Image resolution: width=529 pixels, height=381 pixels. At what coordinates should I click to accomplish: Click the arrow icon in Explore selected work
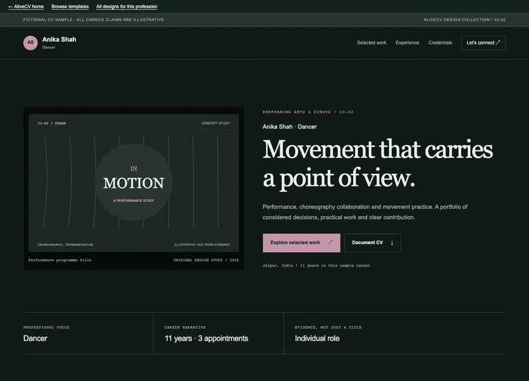click(330, 242)
